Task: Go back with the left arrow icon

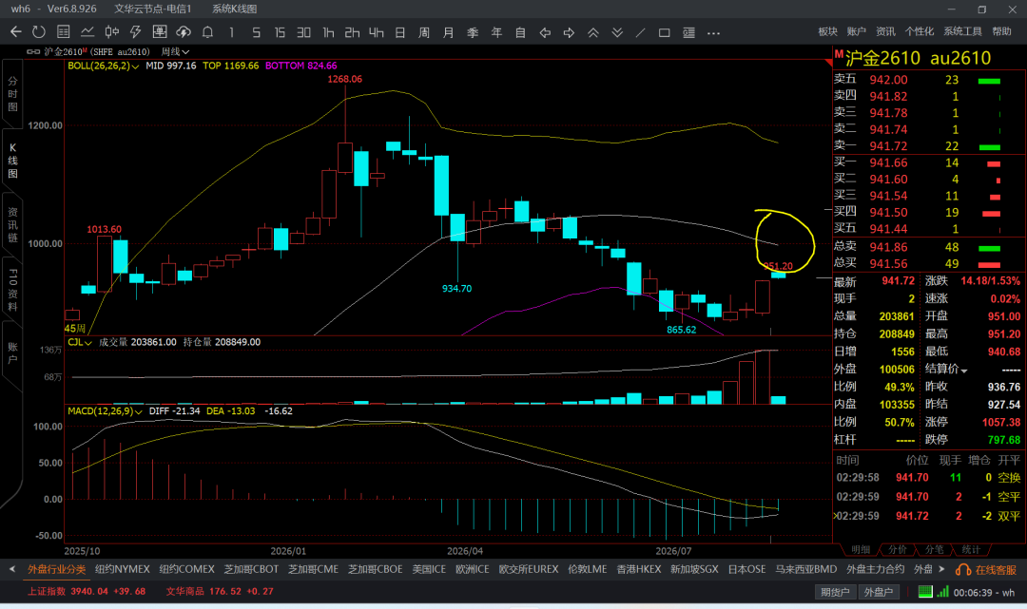Action: tap(16, 32)
